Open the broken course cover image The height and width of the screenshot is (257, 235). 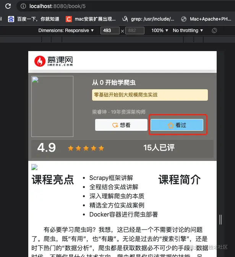pyautogui.click(x=52, y=106)
